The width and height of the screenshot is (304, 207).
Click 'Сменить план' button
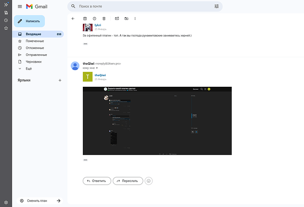(x=40, y=201)
